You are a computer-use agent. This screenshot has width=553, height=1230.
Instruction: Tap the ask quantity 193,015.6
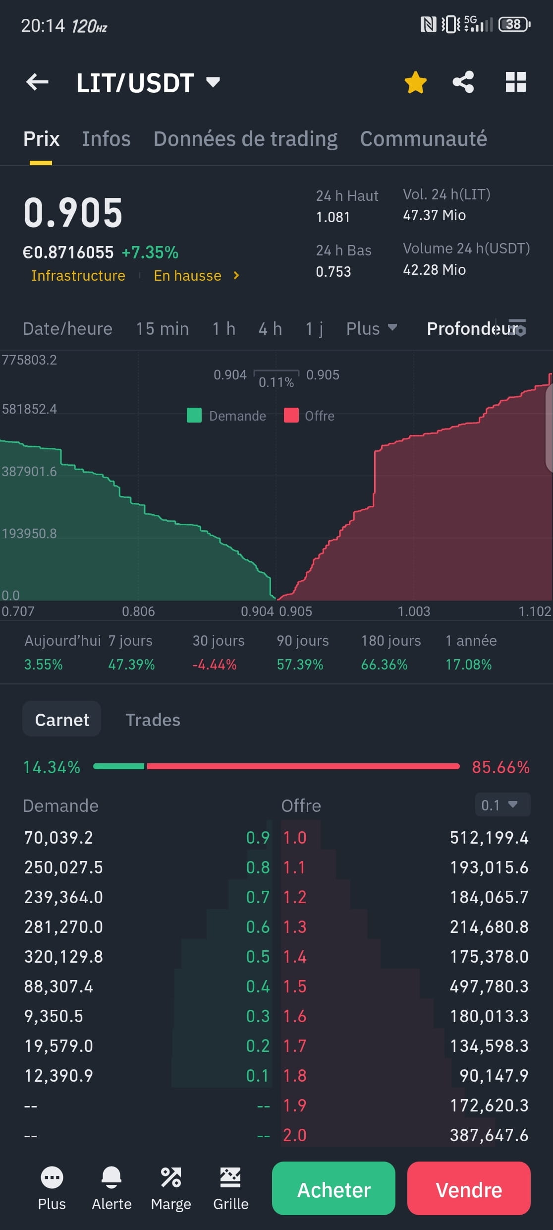(489, 867)
